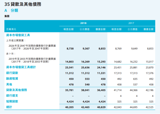Click the 融資租賃 row label

click(x=12, y=79)
